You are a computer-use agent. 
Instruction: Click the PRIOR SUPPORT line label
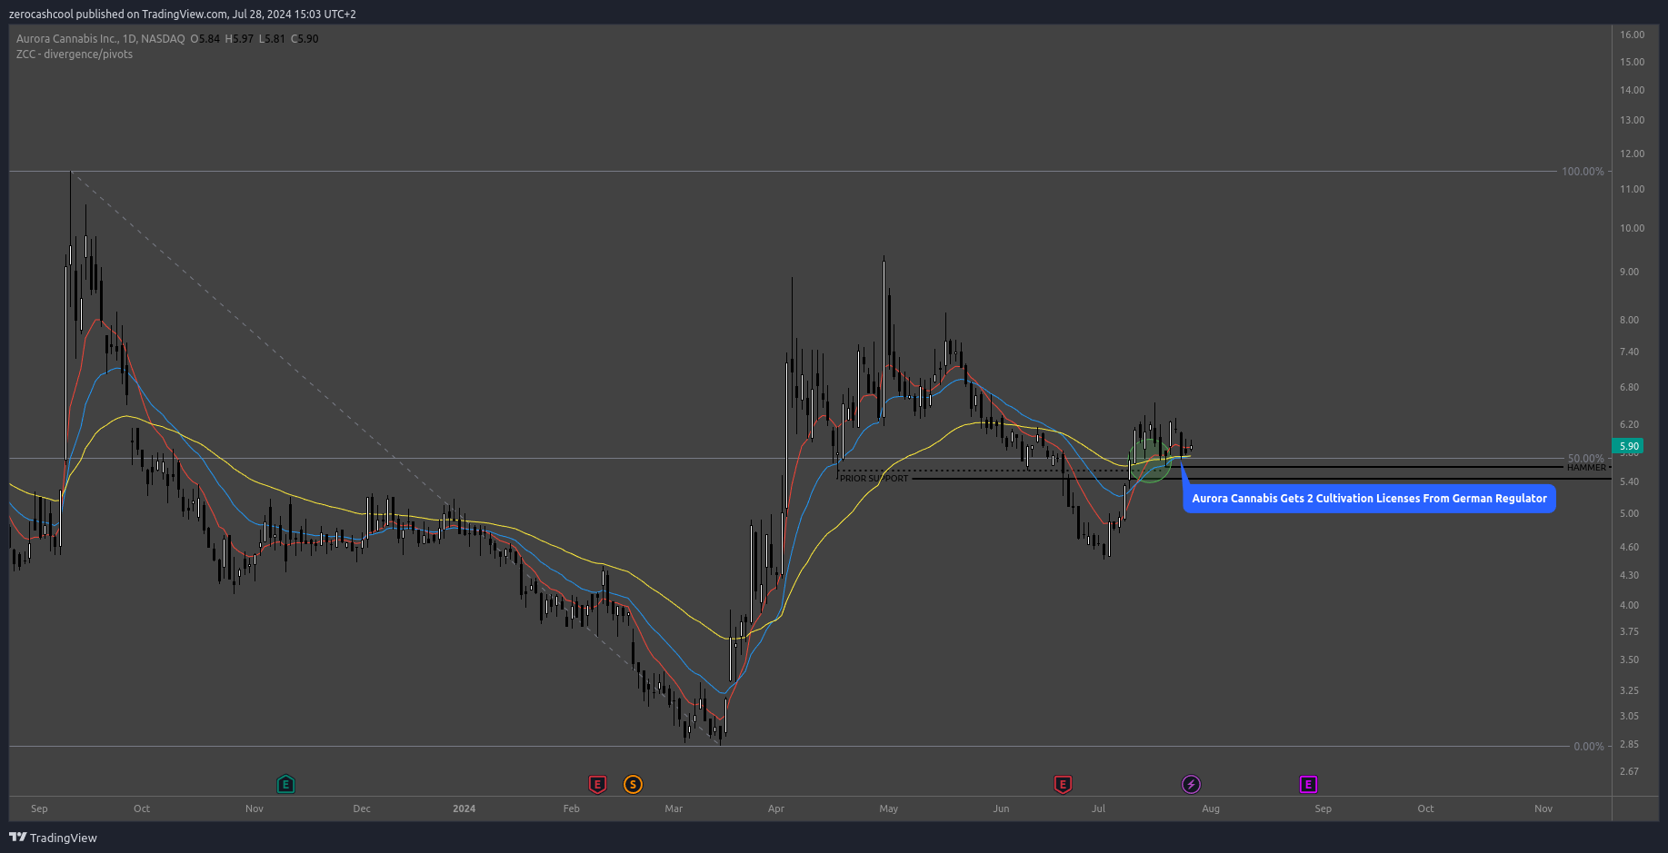874,479
